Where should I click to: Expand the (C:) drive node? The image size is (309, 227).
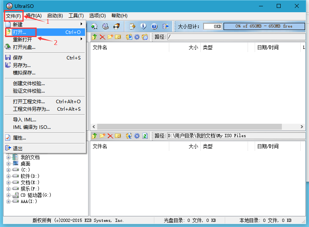pos(8,170)
